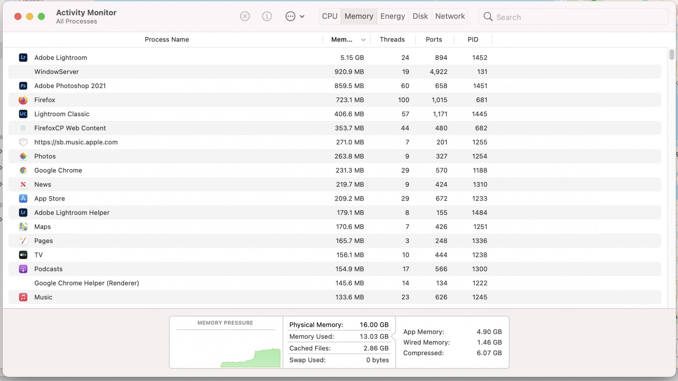Switch to the CPU tab
This screenshot has height=381, width=678.
330,16
